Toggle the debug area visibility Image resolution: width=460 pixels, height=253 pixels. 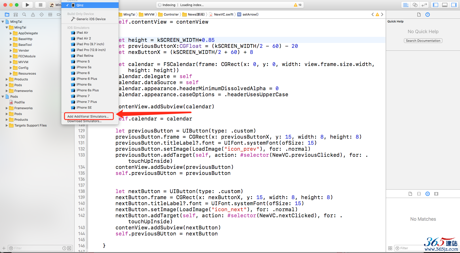(445, 5)
